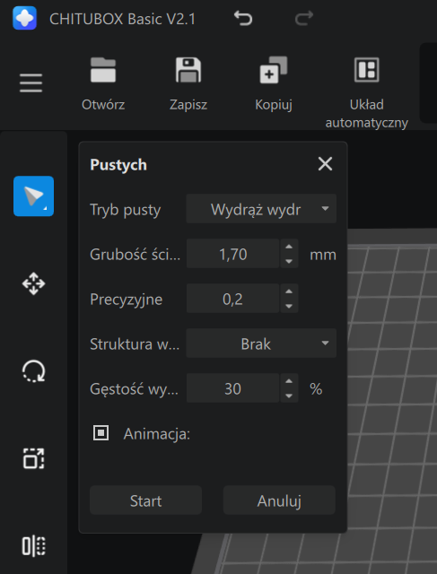The height and width of the screenshot is (574, 437).
Task: Open the Struktura wypełnienia Brak dropdown
Action: [x=261, y=344]
